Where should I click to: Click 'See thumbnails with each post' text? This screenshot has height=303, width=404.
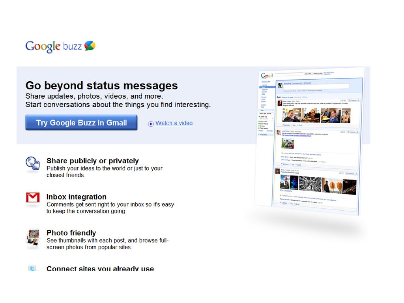pos(86,240)
